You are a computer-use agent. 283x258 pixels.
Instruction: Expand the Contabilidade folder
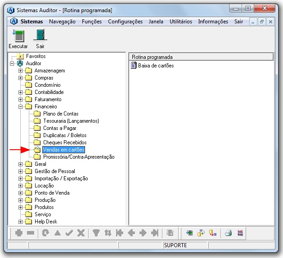pyautogui.click(x=20, y=92)
